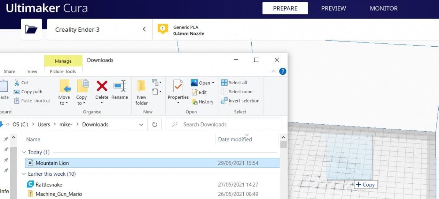This screenshot has width=439, height=199.
Task: Switch to PREPARE stage in Cura
Action: pos(285,8)
